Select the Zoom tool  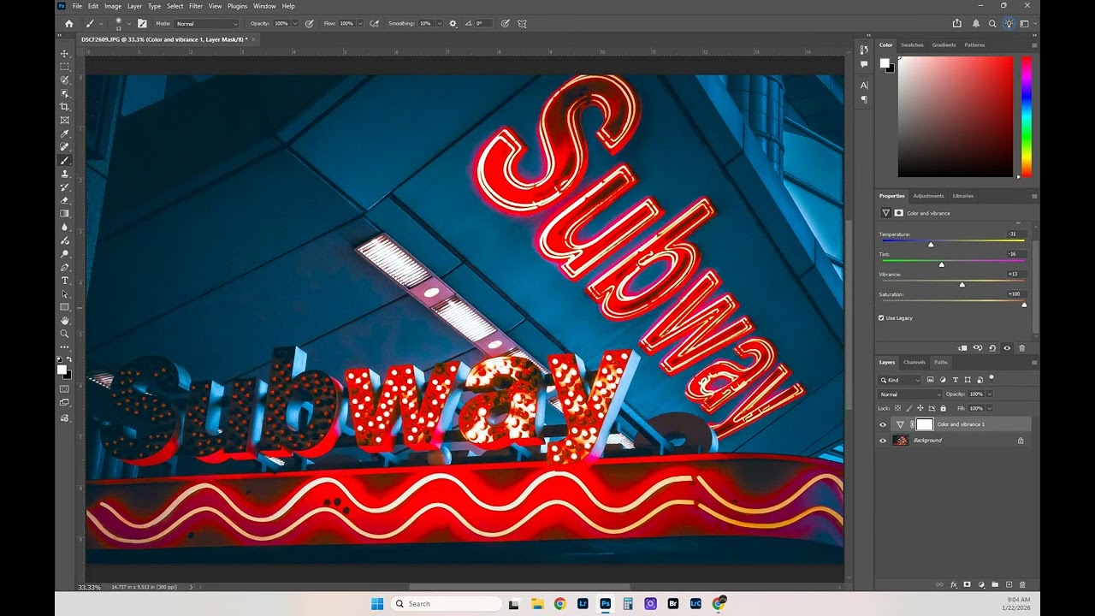64,334
